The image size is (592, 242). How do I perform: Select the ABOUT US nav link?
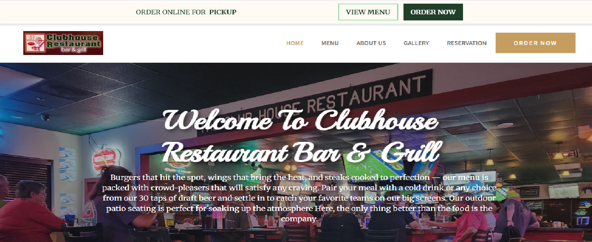tap(371, 43)
